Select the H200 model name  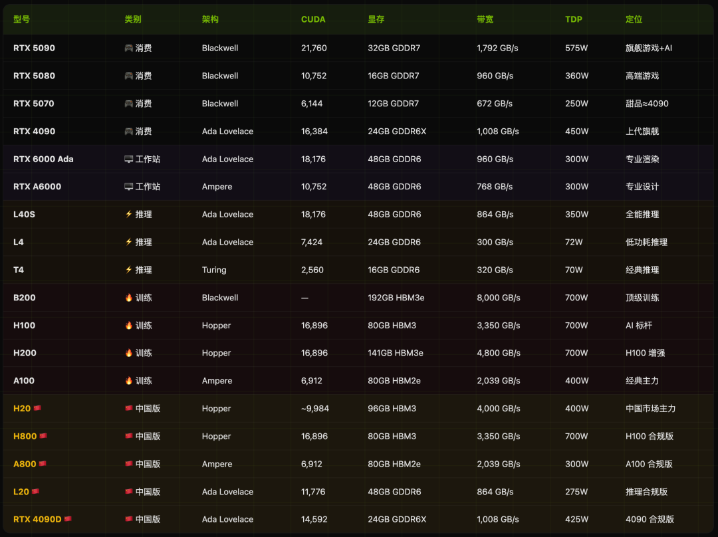(25, 353)
